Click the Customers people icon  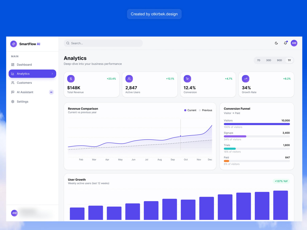pos(13,83)
